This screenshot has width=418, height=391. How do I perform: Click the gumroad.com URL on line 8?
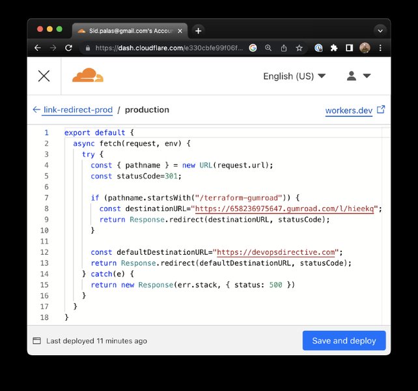pos(285,209)
